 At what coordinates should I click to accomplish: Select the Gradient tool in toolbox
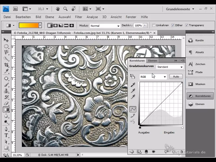tap(6, 110)
